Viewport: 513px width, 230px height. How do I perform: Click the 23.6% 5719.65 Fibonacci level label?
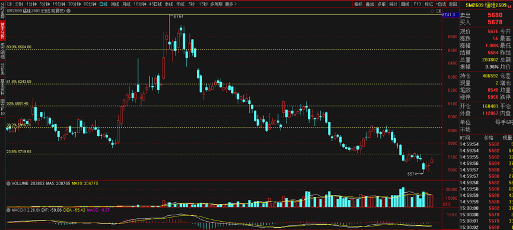point(20,152)
